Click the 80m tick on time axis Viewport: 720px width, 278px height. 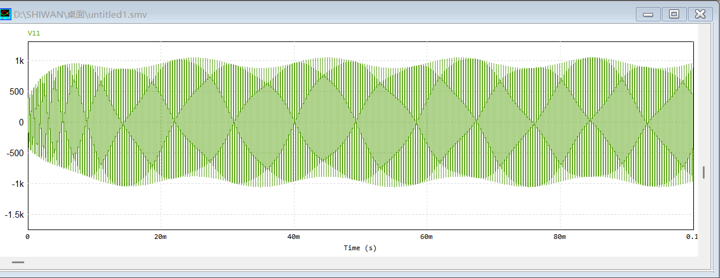coord(559,237)
